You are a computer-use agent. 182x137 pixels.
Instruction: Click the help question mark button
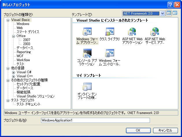(x=170, y=5)
